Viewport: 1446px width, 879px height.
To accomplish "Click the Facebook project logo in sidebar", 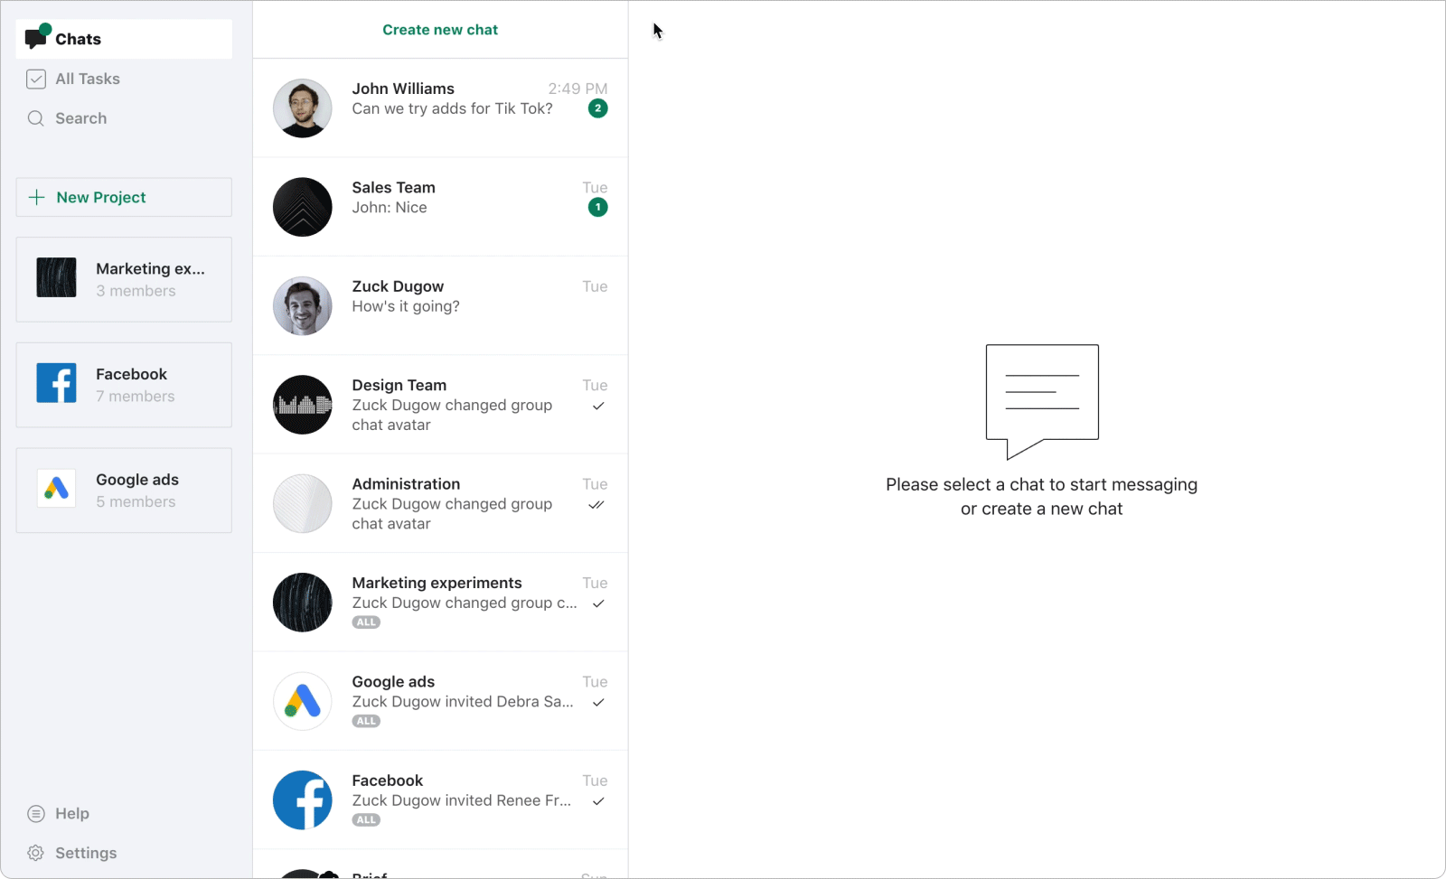I will click(56, 383).
